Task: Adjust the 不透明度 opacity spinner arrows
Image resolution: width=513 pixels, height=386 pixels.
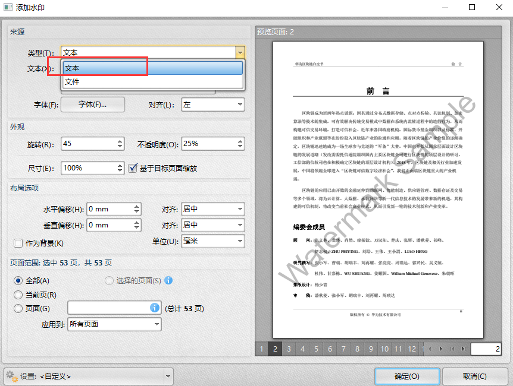Action: coord(240,144)
